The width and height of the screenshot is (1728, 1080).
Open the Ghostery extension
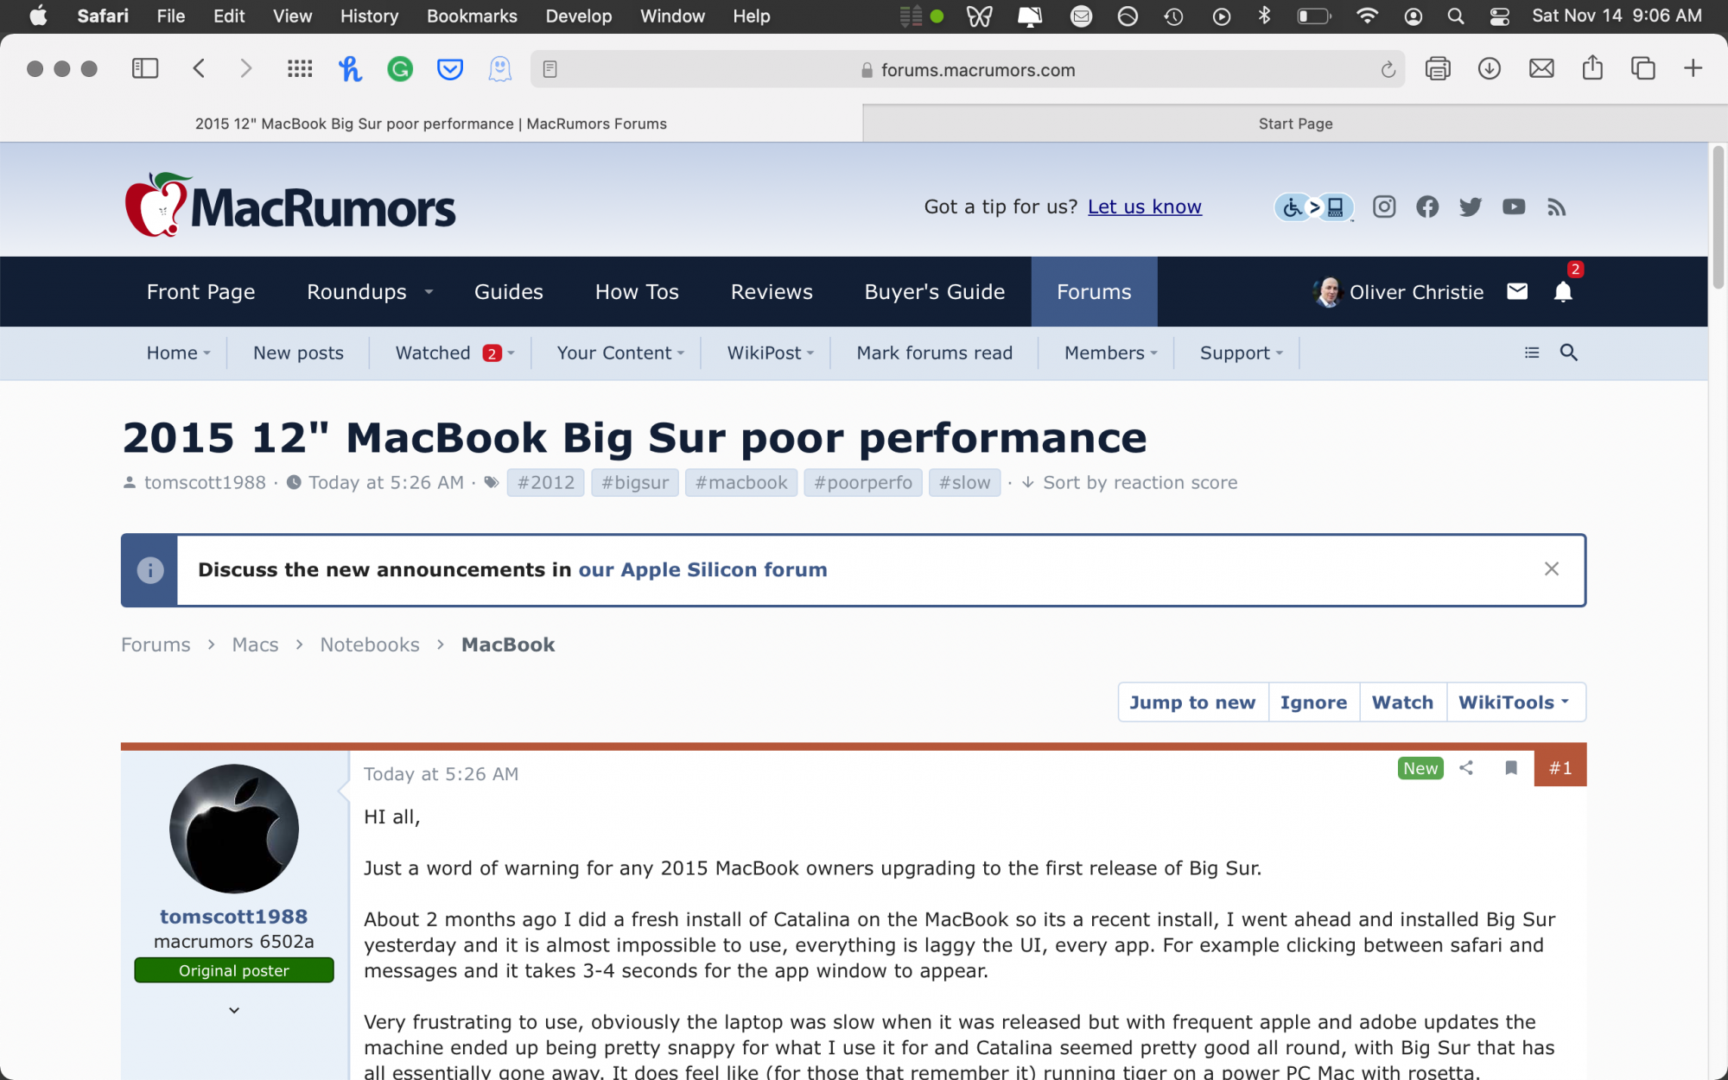click(x=500, y=69)
